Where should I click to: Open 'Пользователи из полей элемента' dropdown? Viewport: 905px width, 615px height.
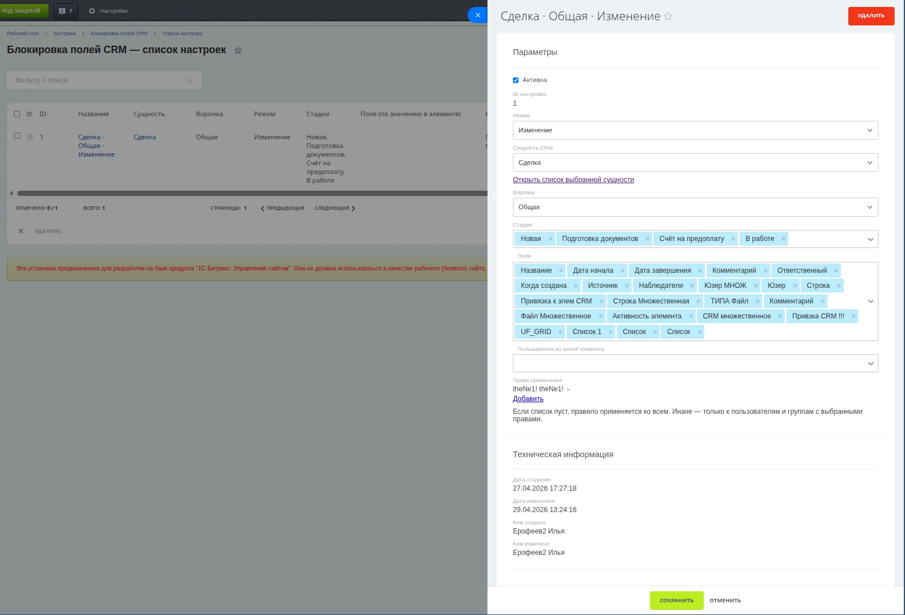pos(695,364)
